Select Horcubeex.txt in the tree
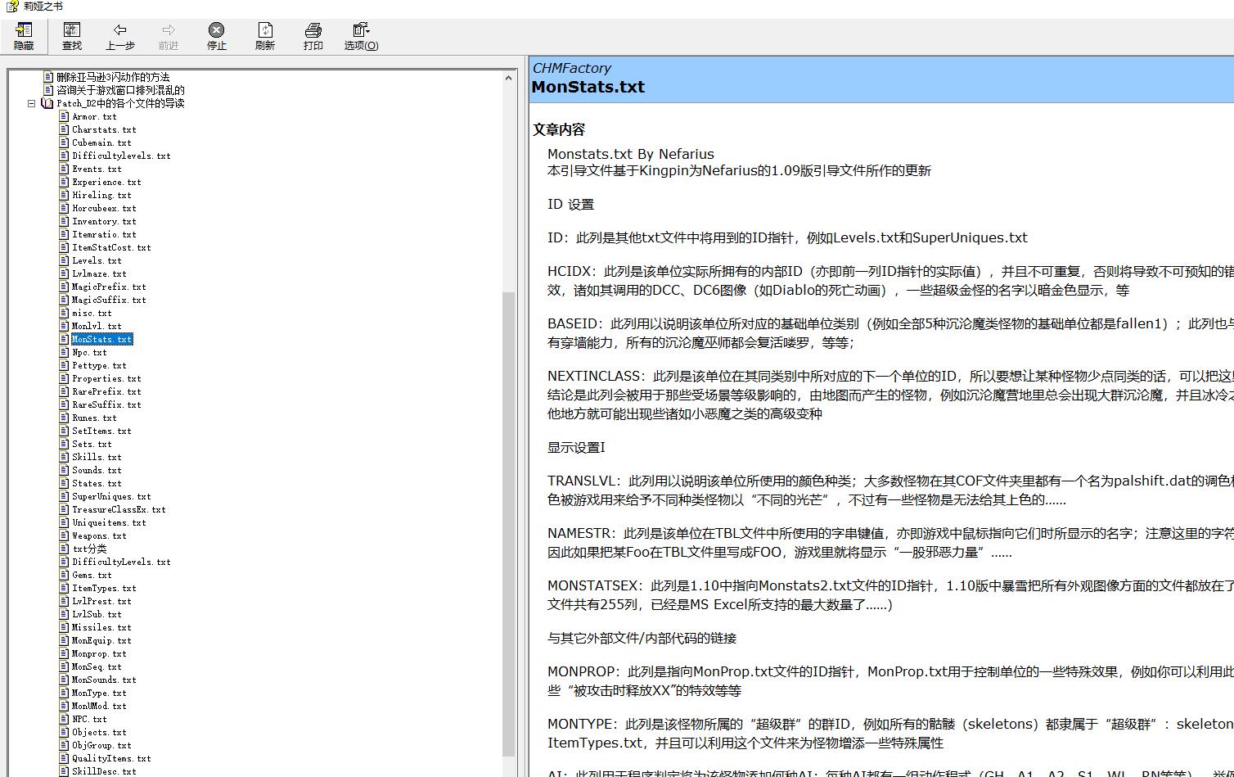 point(104,208)
